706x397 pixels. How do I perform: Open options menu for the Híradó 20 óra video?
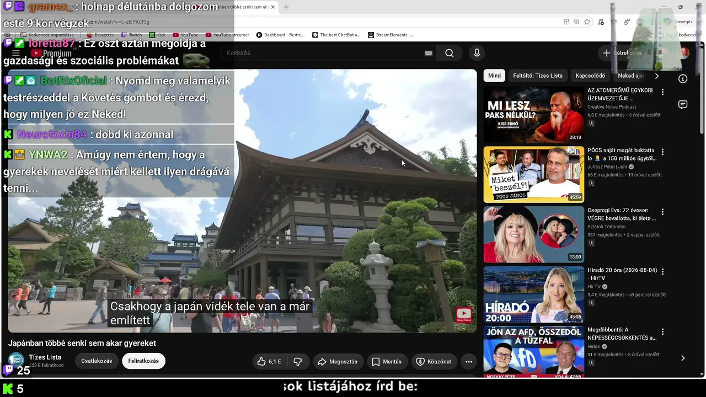coord(662,272)
